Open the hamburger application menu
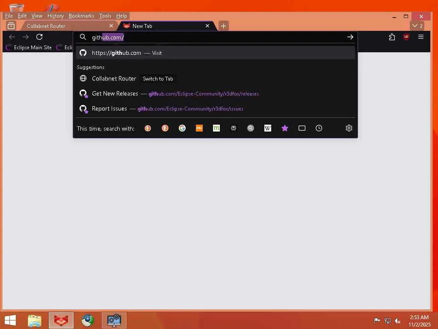Viewport: 438px width, 329px height. click(x=421, y=37)
